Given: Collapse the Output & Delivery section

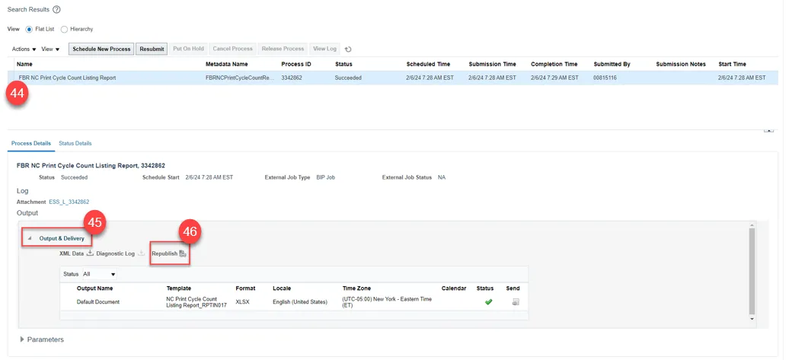Looking at the screenshot, I should click(30, 238).
